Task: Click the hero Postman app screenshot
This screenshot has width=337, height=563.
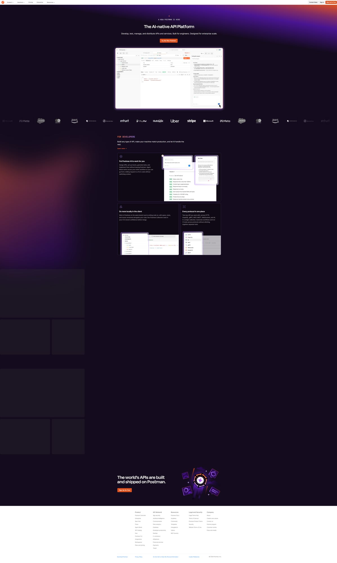Action: click(169, 78)
